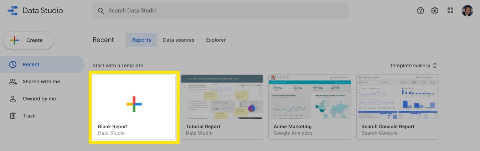The height and width of the screenshot is (151, 480).
Task: Expand the Template Gallery
Action: (x=413, y=66)
